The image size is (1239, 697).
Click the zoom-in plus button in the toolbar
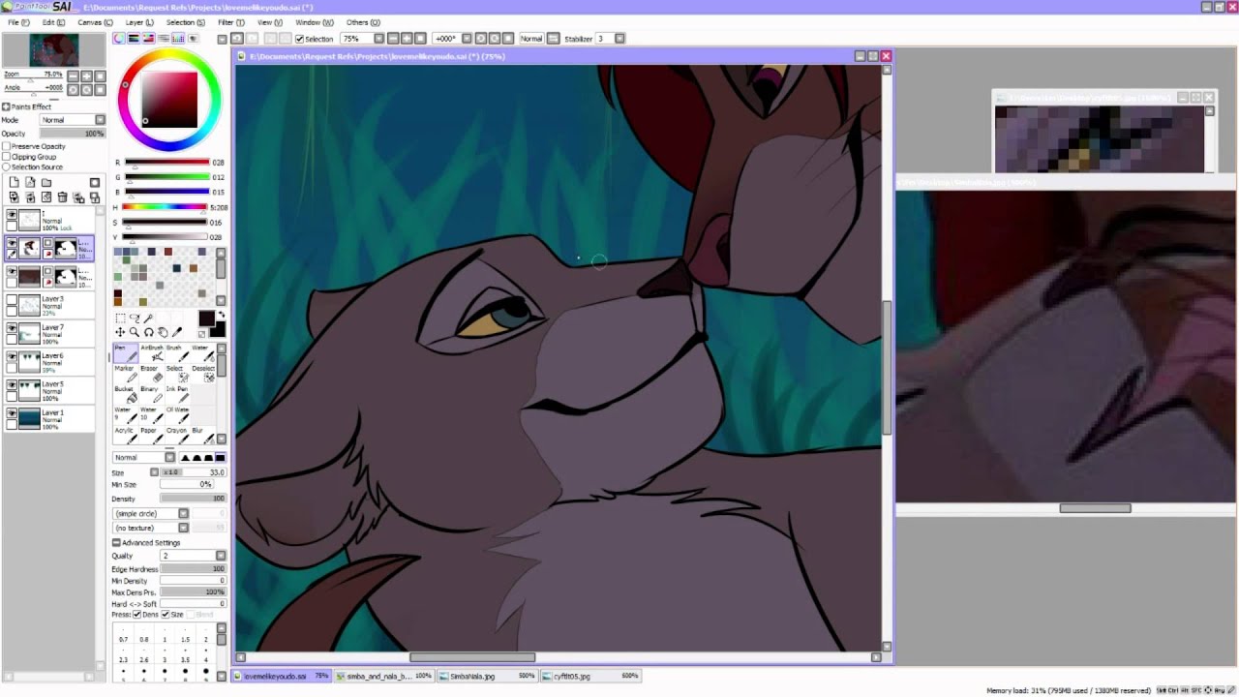407,39
